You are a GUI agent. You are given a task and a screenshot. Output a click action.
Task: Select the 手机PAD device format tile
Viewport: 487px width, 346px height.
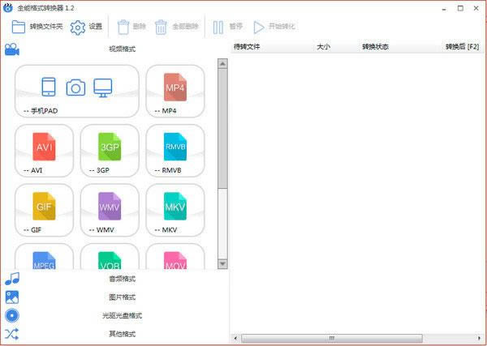(76, 90)
